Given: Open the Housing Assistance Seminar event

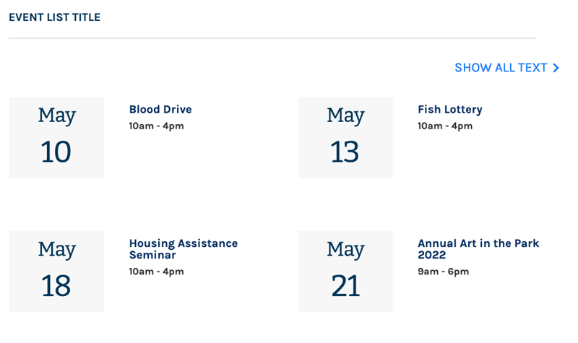Looking at the screenshot, I should (184, 249).
